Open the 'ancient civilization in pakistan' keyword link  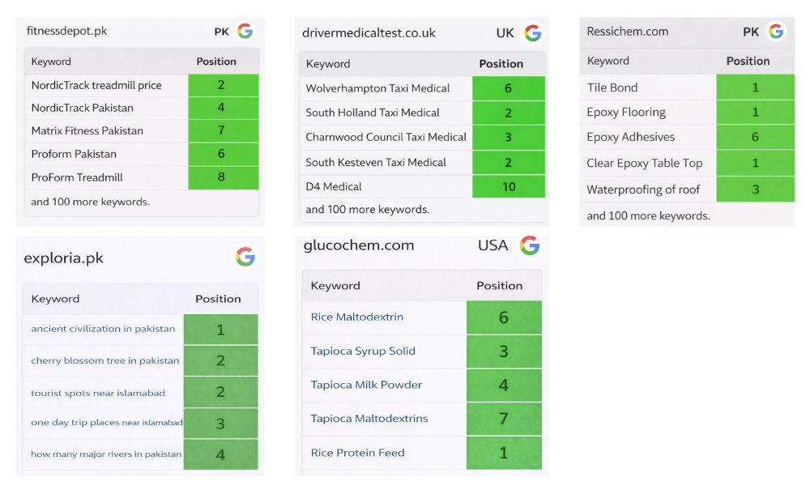click(x=103, y=329)
